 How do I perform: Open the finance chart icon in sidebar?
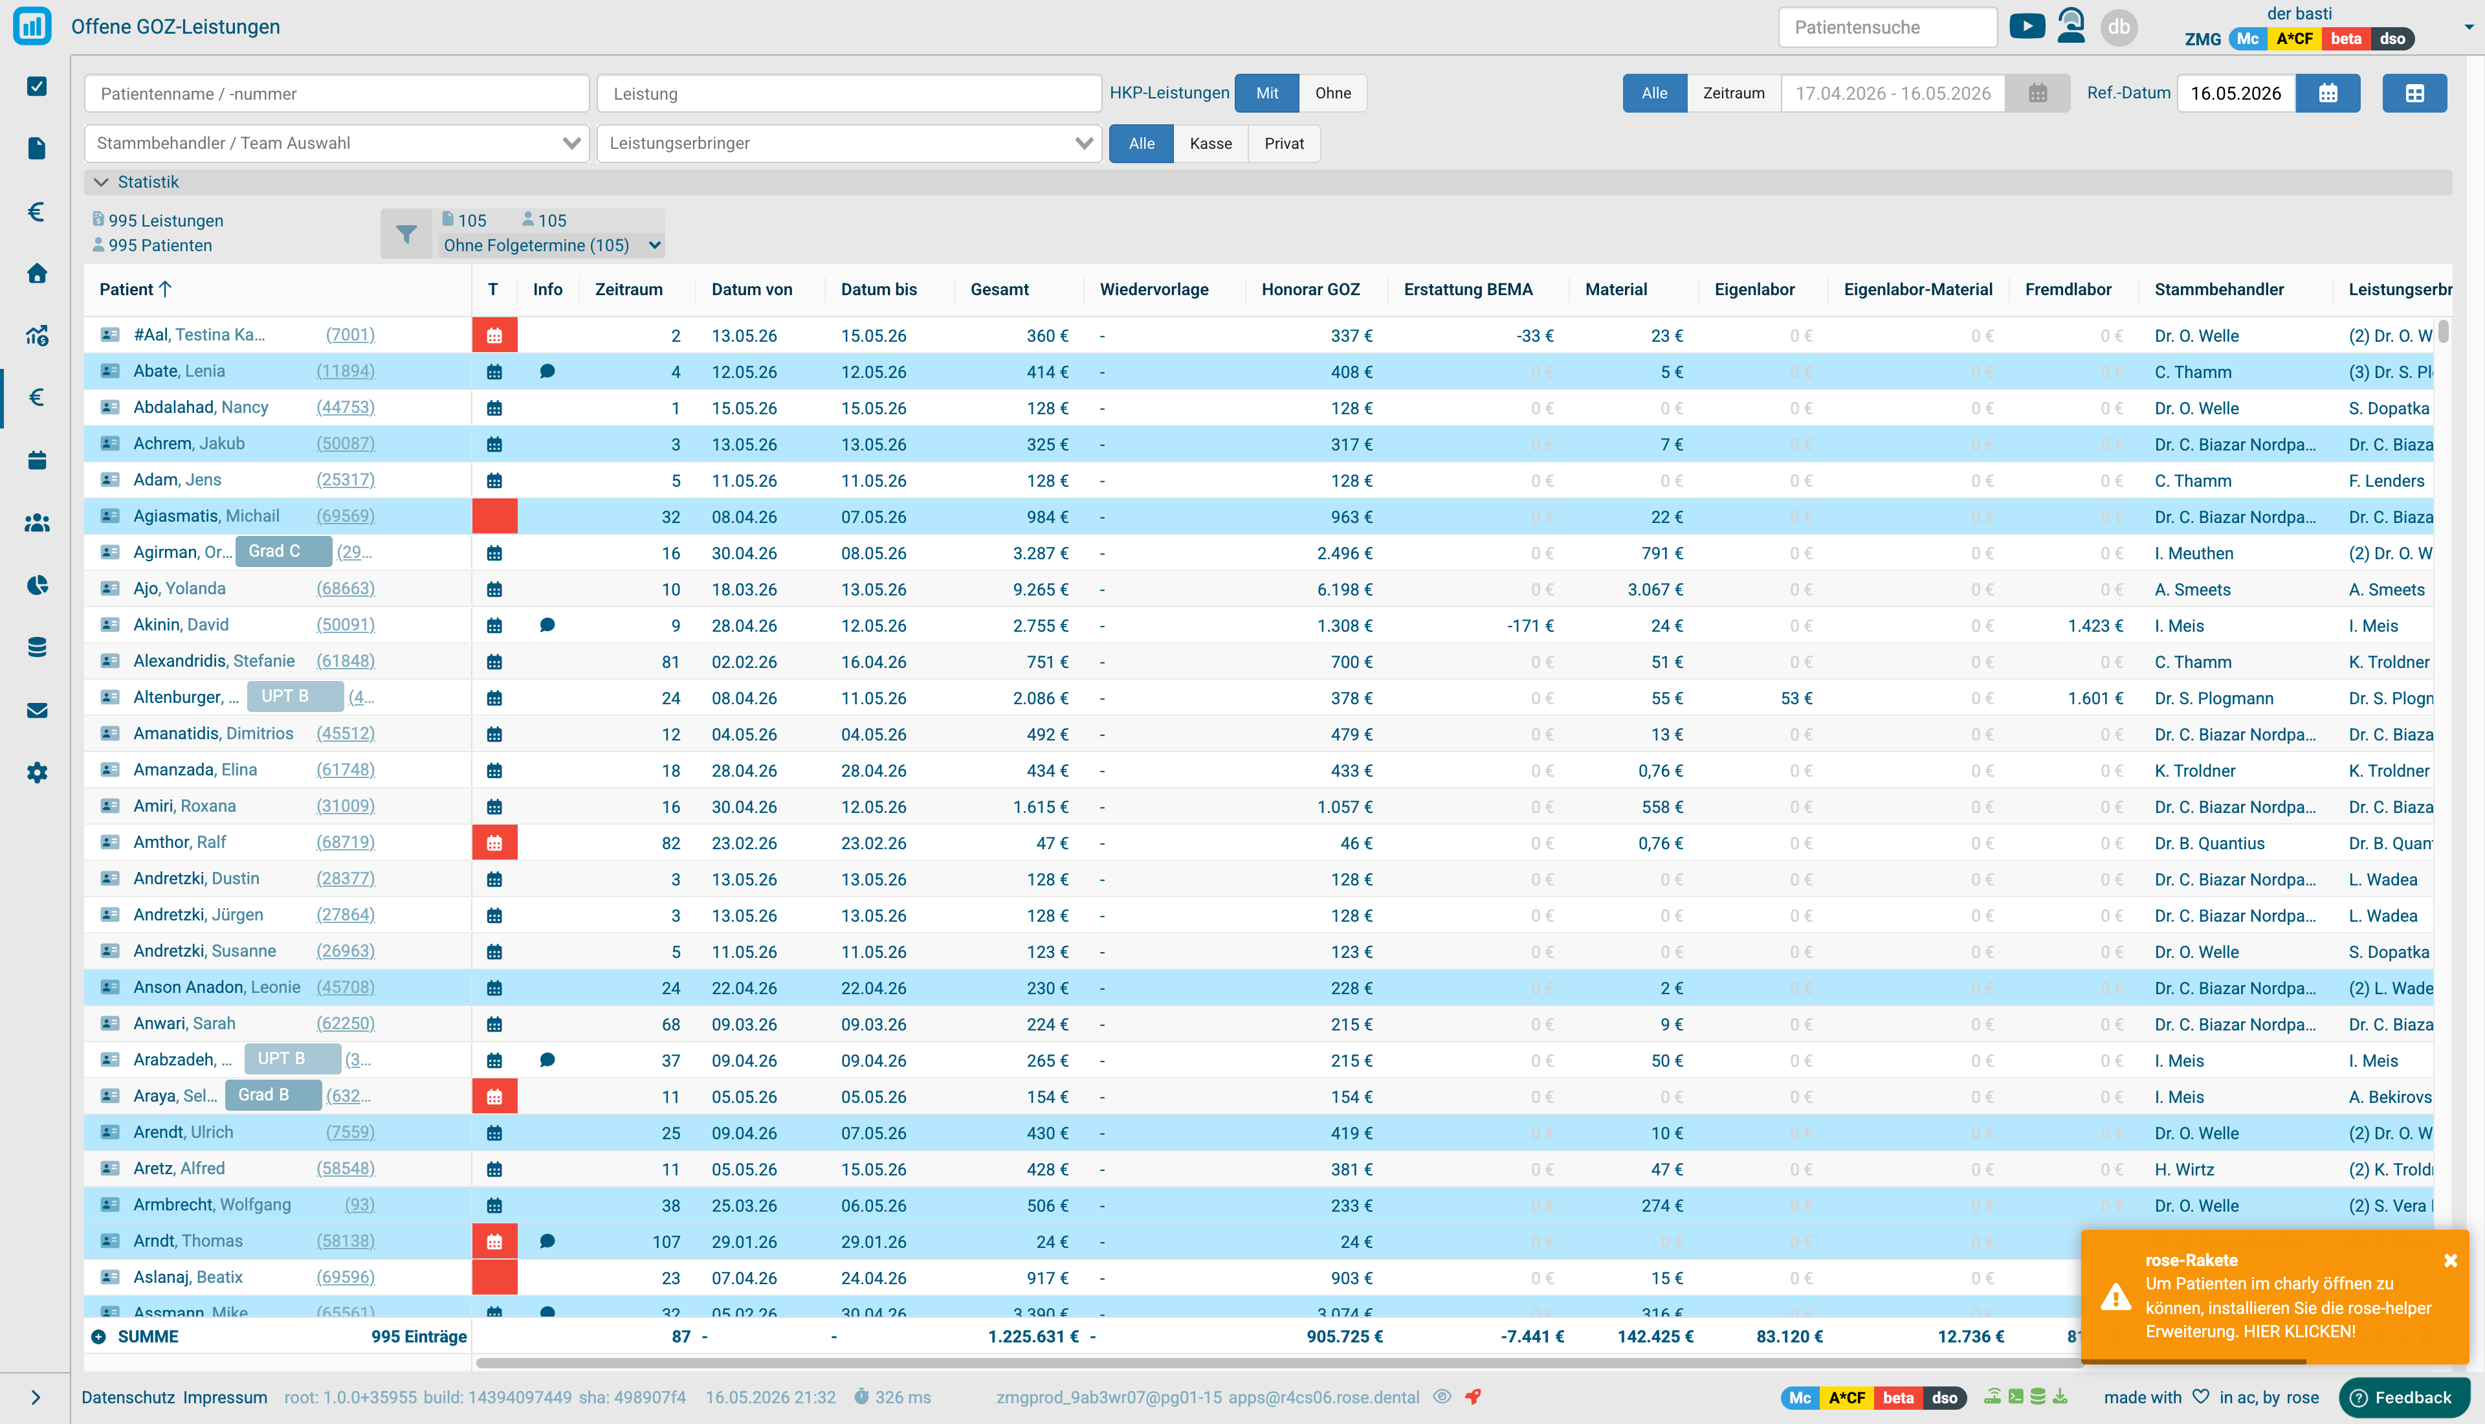pos(37,335)
